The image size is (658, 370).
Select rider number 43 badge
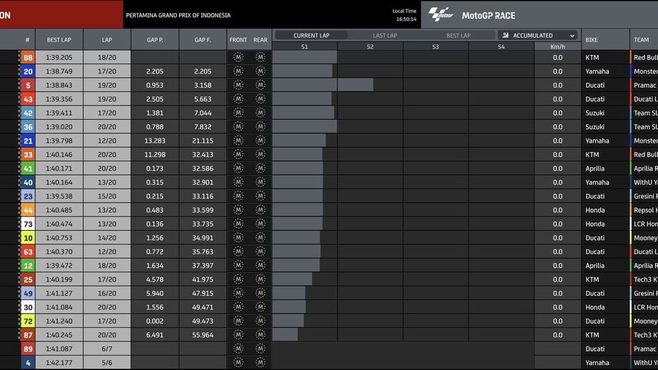click(28, 99)
